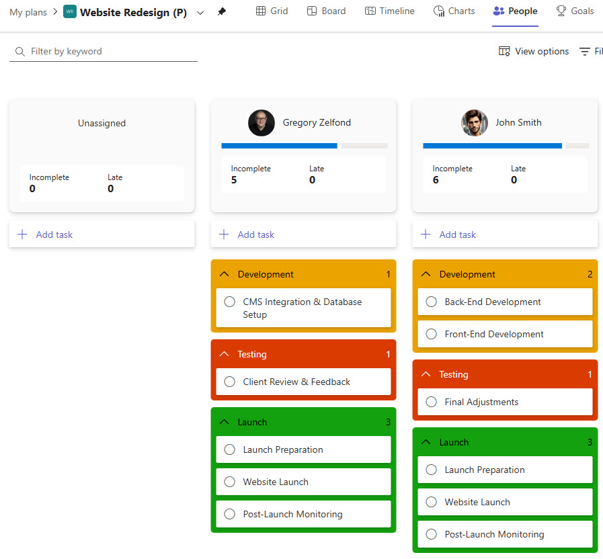Image resolution: width=603 pixels, height=559 pixels.
Task: Click the pin icon next to plan title
Action: pyautogui.click(x=222, y=12)
